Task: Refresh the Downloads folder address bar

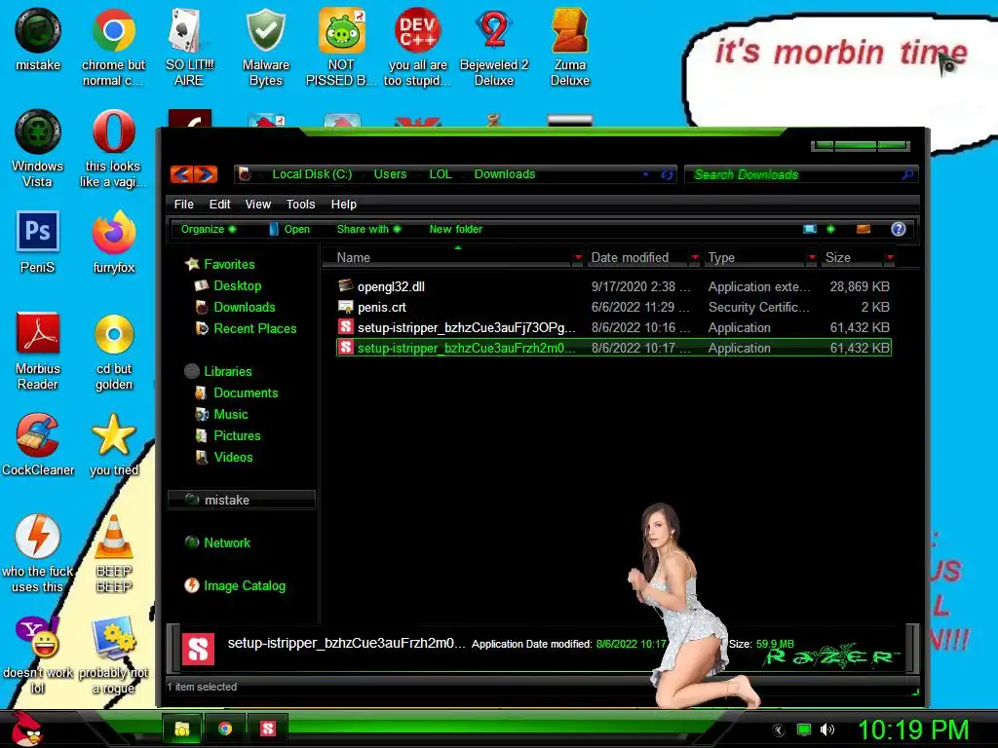Action: point(667,174)
